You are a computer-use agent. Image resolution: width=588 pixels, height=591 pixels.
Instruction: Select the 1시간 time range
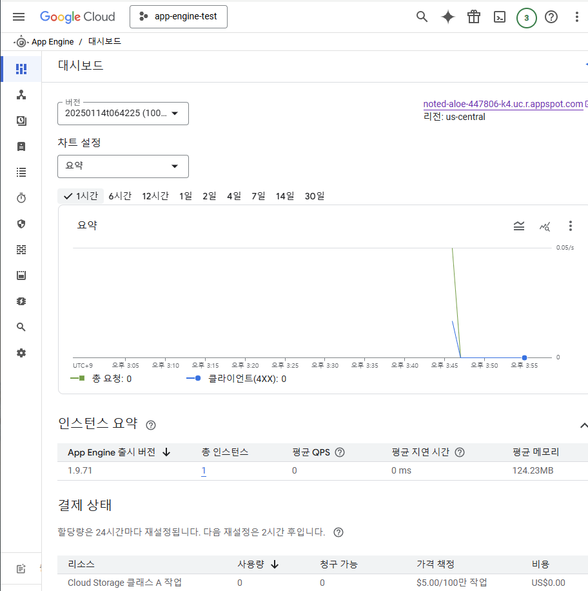(x=81, y=196)
